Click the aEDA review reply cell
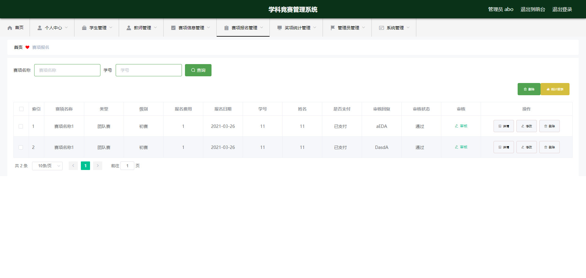586x278 pixels. (x=382, y=126)
